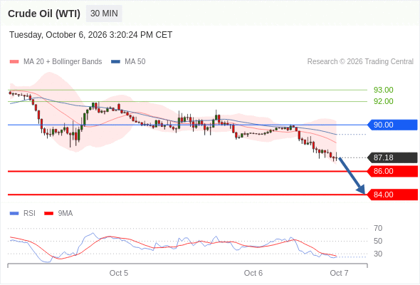
Task: Click the 93.00 resistance level label
Action: [x=383, y=90]
